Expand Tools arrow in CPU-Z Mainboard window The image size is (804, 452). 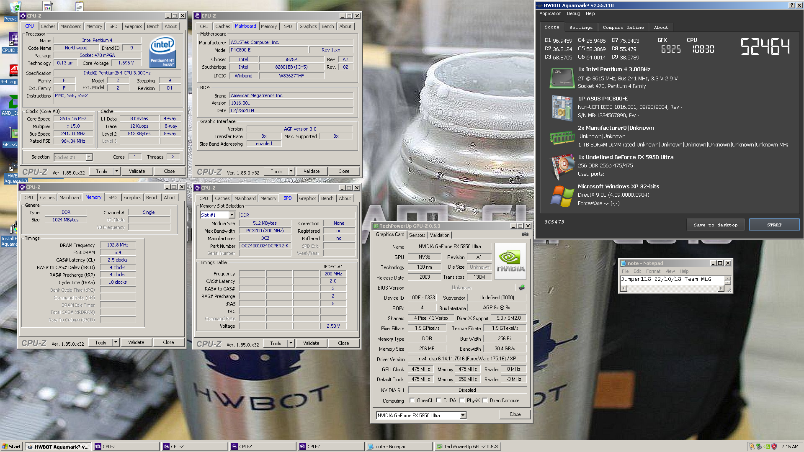(x=291, y=171)
